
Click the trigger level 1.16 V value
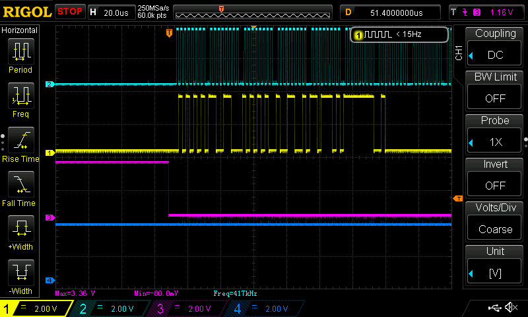502,13
